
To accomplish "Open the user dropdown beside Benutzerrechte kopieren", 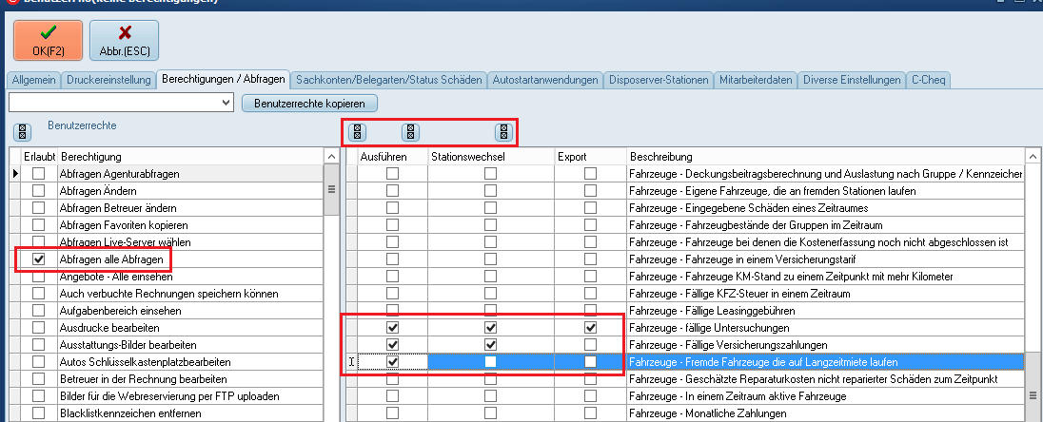I will 226,102.
